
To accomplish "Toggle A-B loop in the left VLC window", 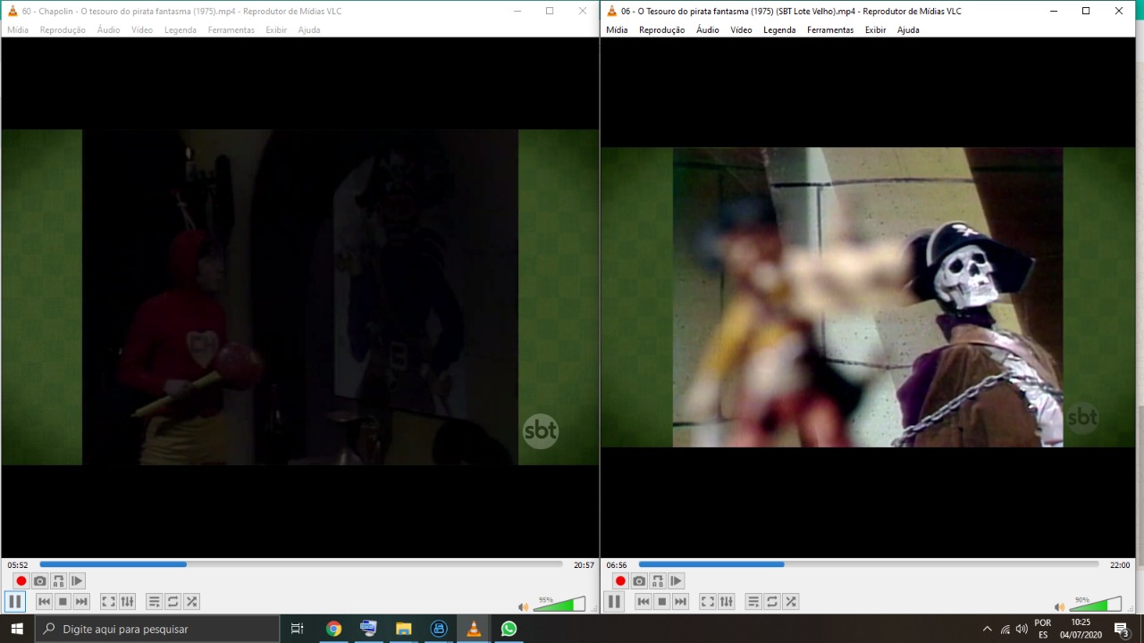I will coord(59,581).
